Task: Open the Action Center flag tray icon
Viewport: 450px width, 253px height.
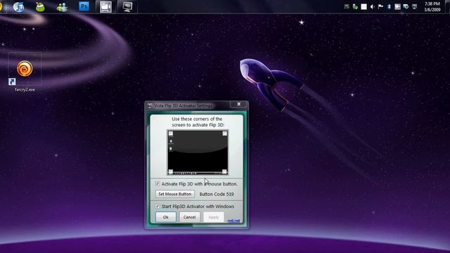Action: (380, 6)
